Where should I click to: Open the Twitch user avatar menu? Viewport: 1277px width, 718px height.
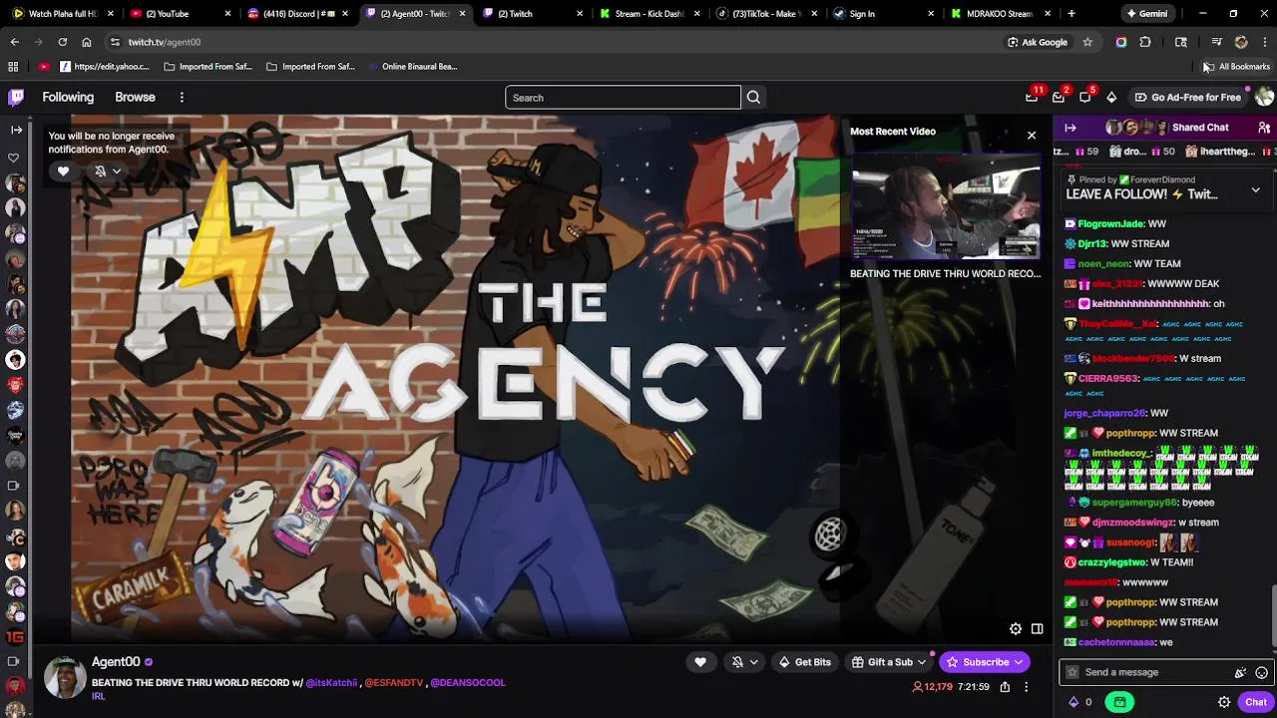click(1264, 97)
